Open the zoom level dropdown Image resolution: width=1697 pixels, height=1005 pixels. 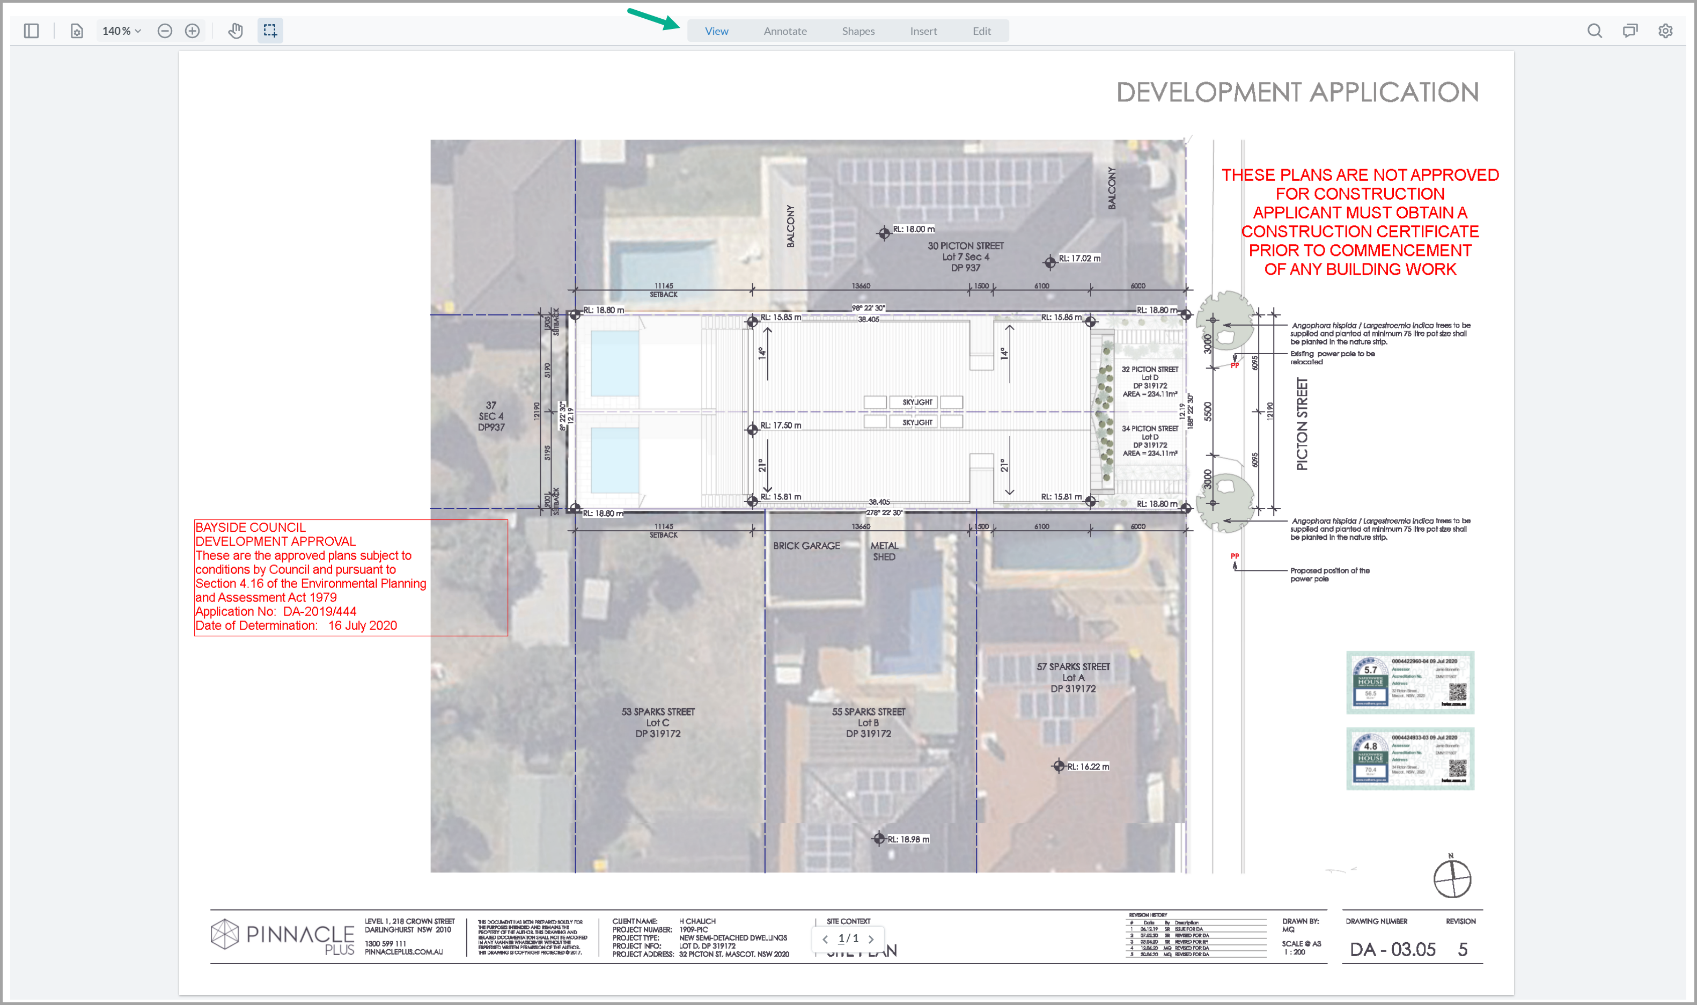click(121, 31)
